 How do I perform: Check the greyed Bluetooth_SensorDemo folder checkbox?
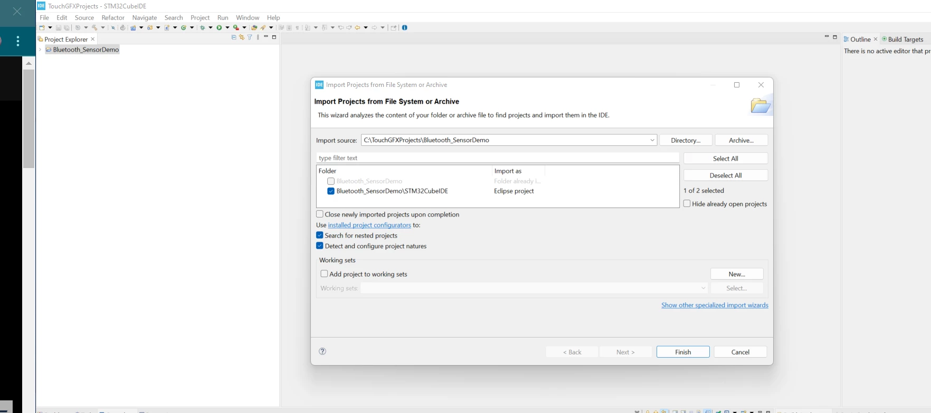click(331, 181)
